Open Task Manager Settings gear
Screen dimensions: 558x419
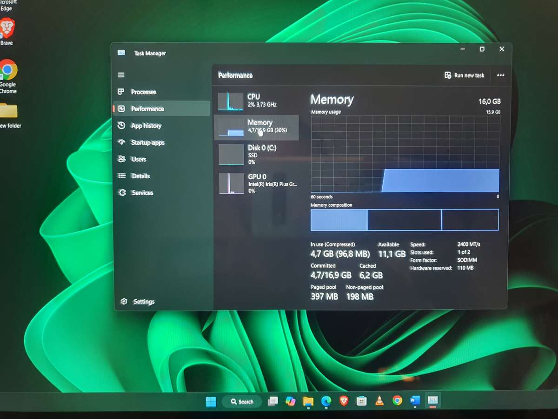[124, 301]
